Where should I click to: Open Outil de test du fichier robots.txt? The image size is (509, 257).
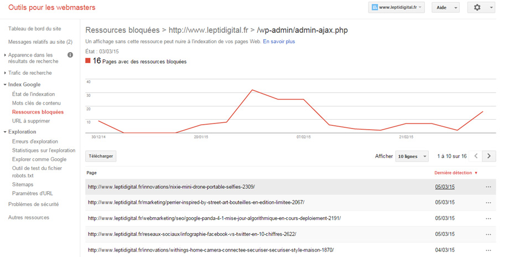[37, 172]
